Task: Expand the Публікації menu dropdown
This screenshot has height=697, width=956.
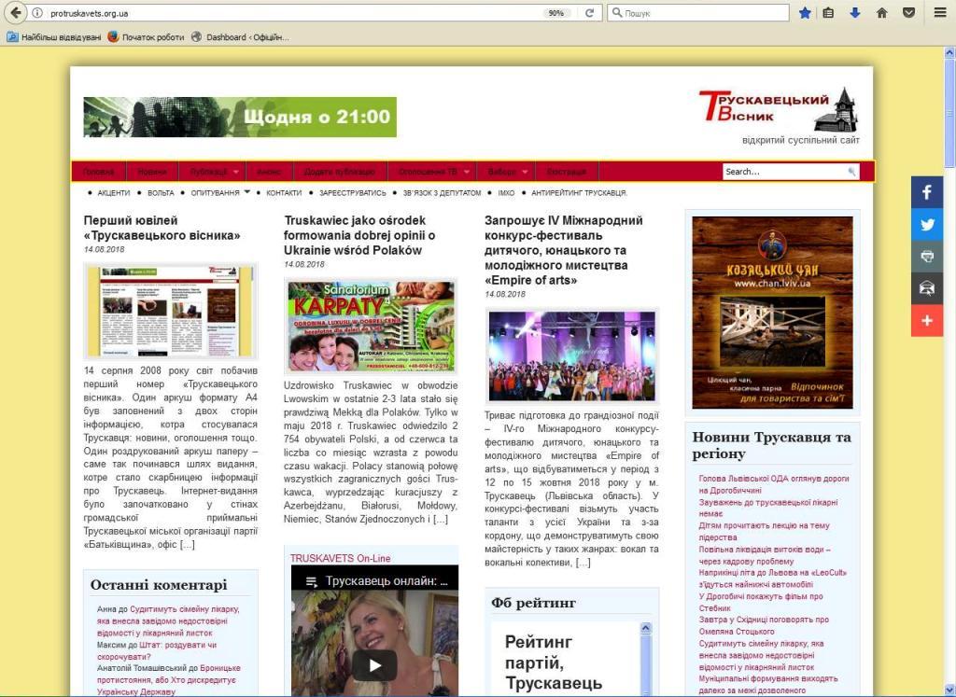Action: pos(237,172)
